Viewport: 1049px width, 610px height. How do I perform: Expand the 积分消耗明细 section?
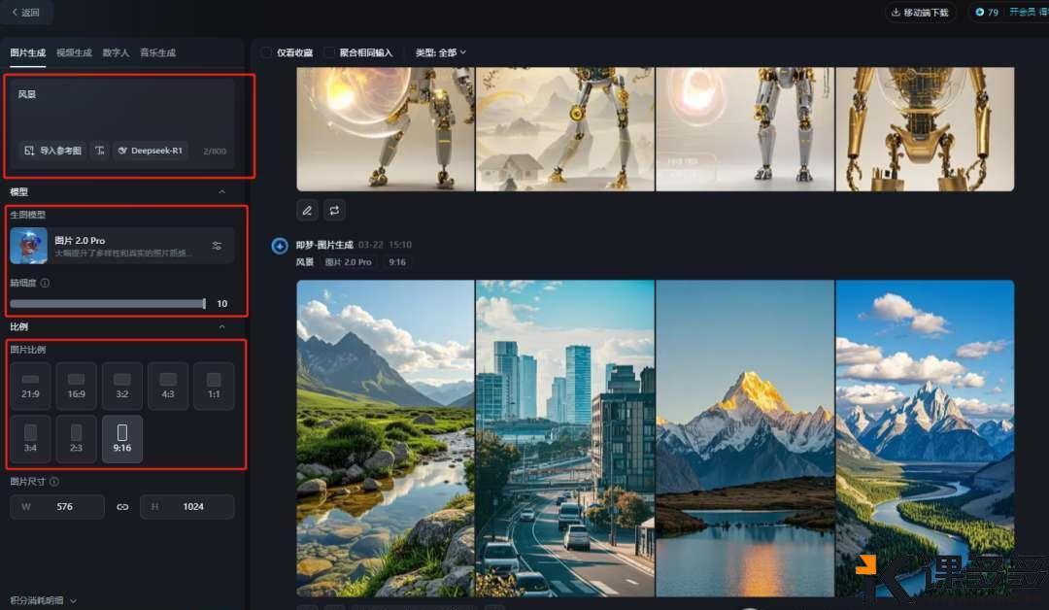tap(44, 601)
